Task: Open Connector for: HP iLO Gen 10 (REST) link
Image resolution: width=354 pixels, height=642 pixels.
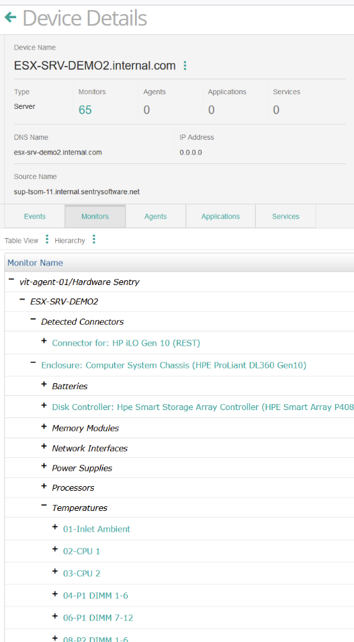Action: click(x=126, y=343)
